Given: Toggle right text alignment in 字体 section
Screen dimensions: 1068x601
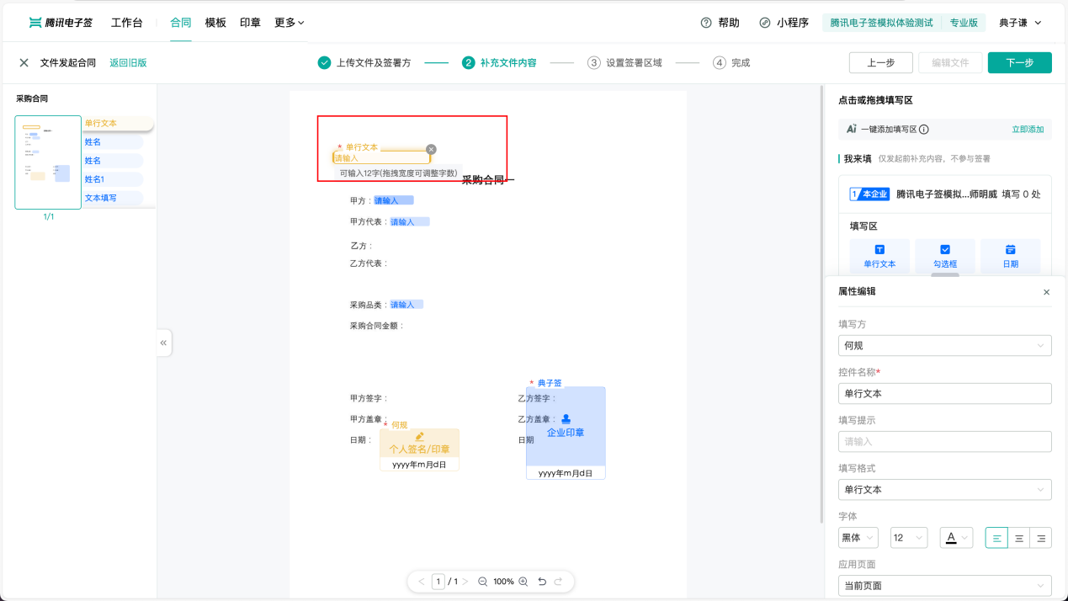Looking at the screenshot, I should [x=1041, y=537].
